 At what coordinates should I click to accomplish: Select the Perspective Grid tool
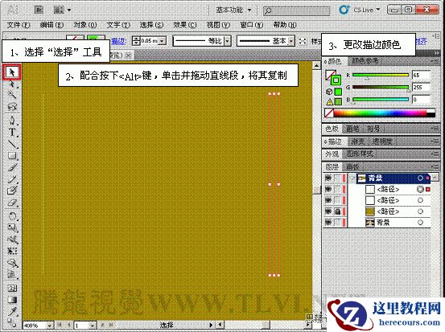tap(12, 274)
